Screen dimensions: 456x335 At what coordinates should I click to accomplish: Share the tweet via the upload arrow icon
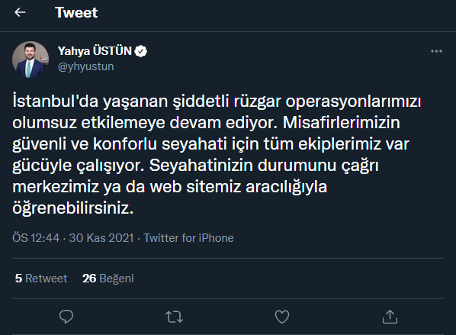390,317
